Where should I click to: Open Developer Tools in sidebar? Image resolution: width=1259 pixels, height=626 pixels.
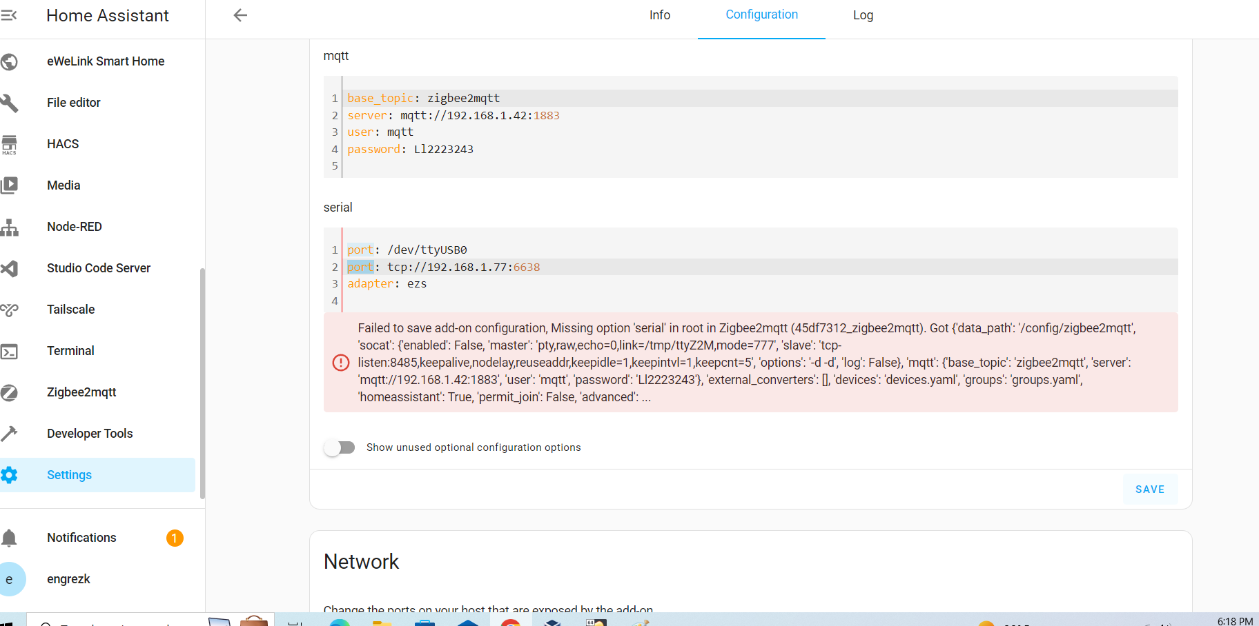tap(90, 434)
